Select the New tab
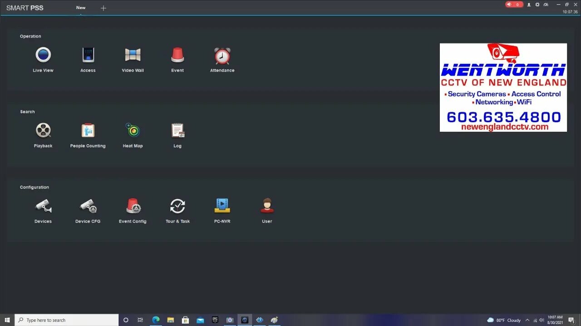Image resolution: width=581 pixels, height=326 pixels. [81, 8]
